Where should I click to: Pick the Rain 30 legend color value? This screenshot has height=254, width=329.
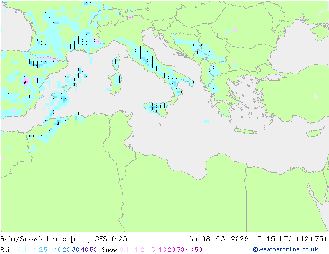click(76, 250)
